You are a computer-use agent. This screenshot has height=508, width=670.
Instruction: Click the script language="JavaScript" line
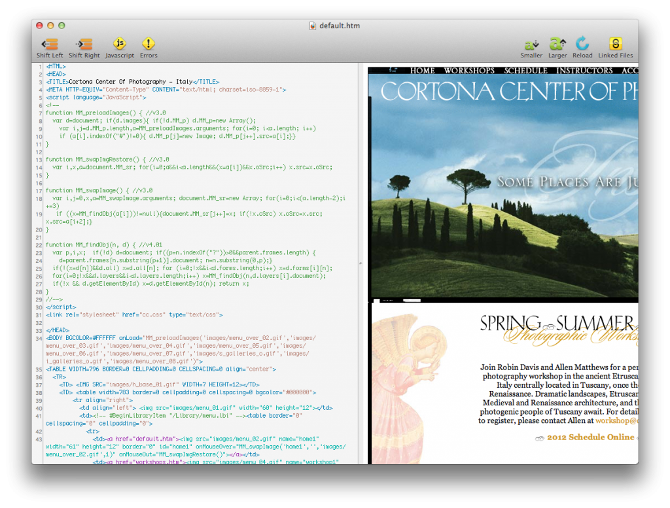96,97
